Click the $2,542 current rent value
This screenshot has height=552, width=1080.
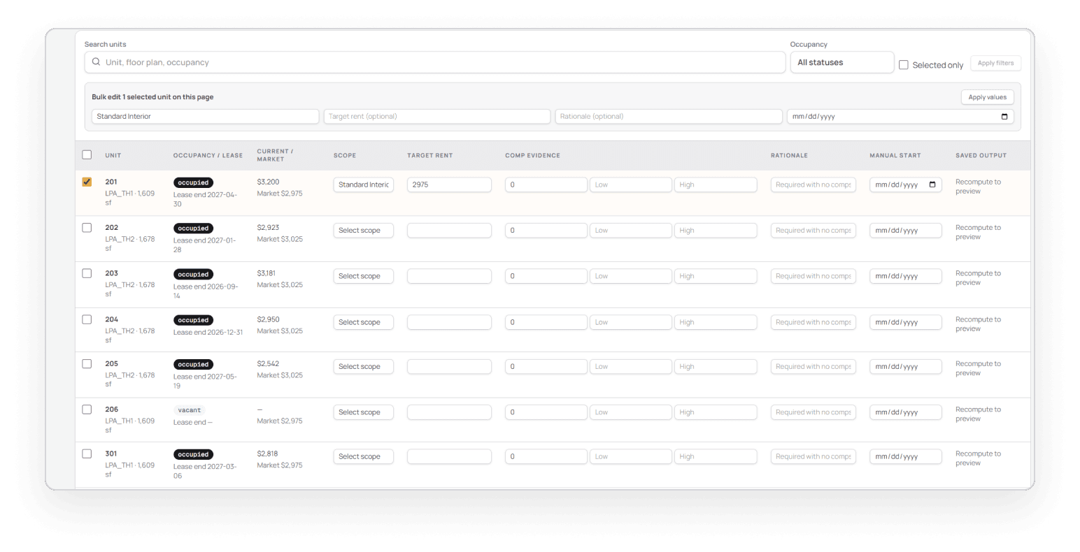268,364
